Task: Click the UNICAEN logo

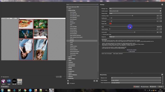Action: [x=14, y=81]
